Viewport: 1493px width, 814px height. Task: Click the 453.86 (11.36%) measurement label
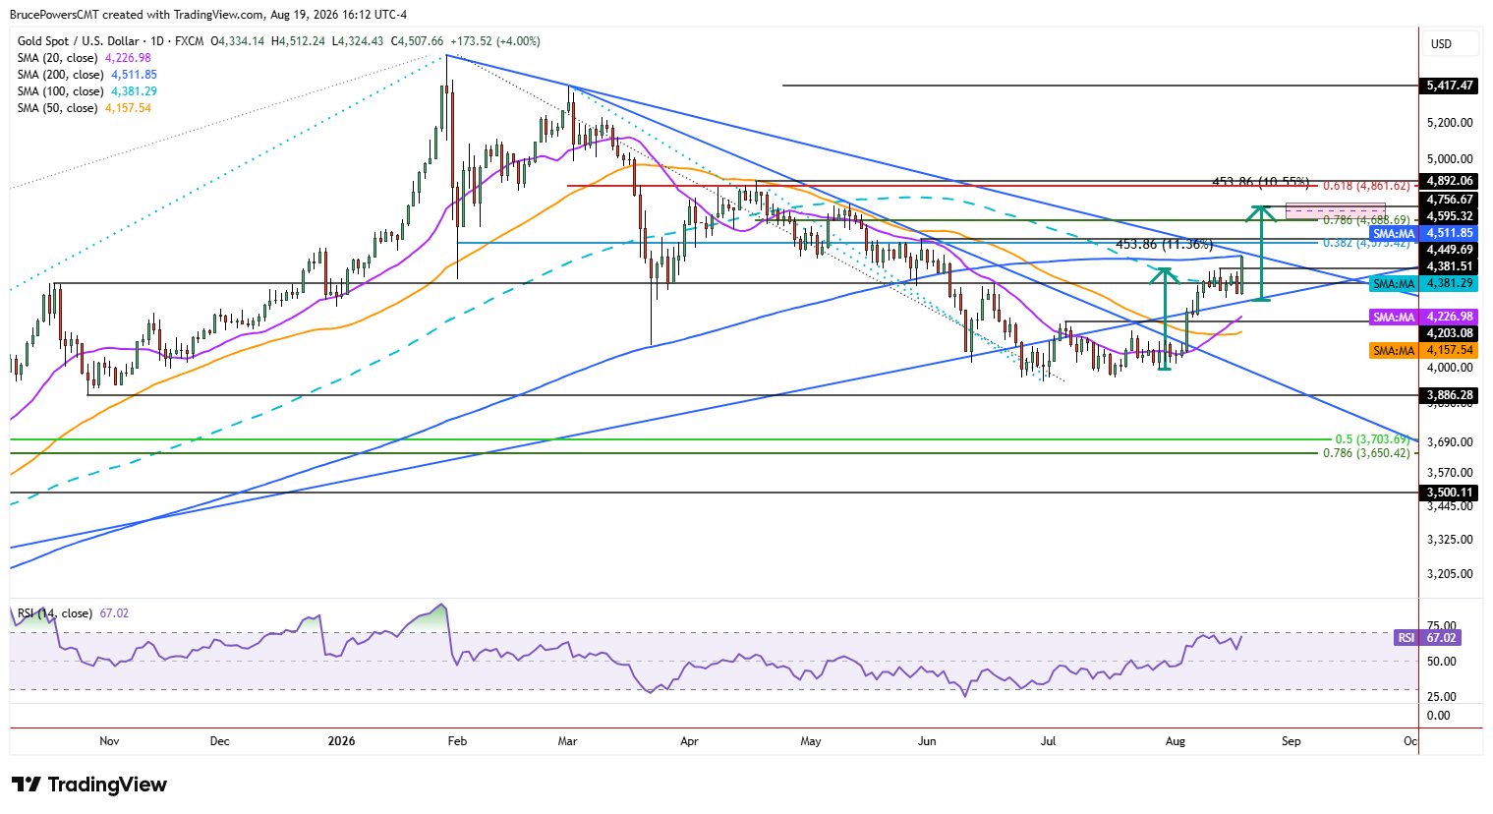click(1165, 245)
